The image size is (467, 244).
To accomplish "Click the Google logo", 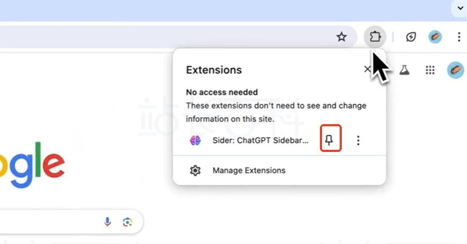I will coord(32,164).
